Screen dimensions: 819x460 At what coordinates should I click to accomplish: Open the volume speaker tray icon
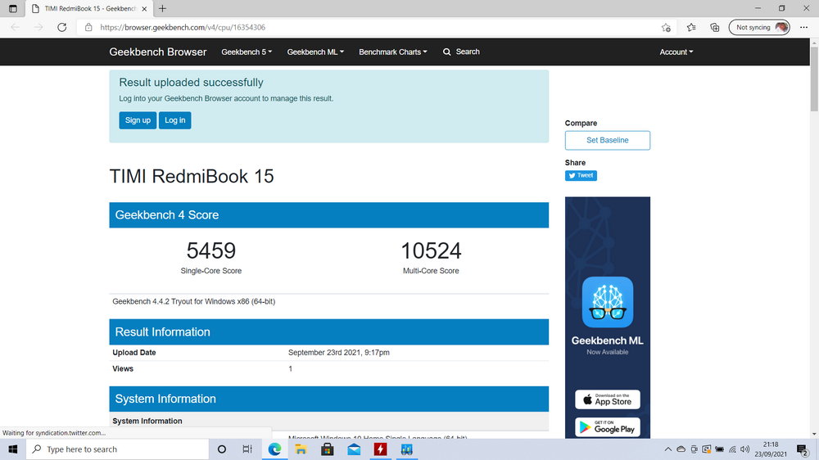(x=744, y=449)
